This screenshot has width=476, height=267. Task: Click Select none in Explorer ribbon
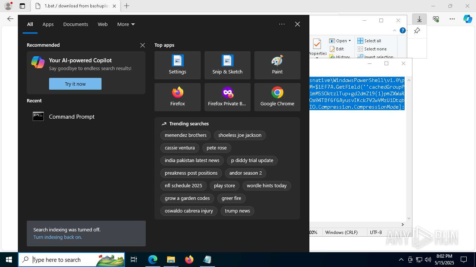[372, 49]
